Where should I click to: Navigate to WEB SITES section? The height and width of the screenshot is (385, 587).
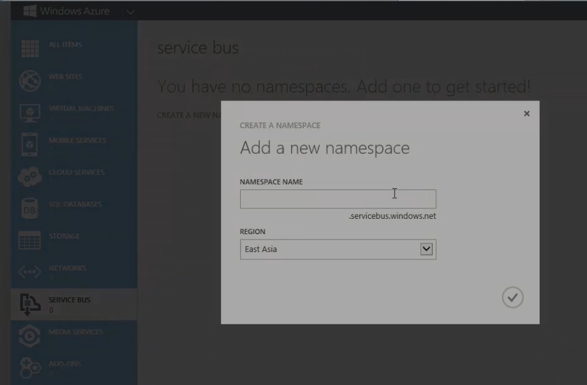click(x=66, y=77)
